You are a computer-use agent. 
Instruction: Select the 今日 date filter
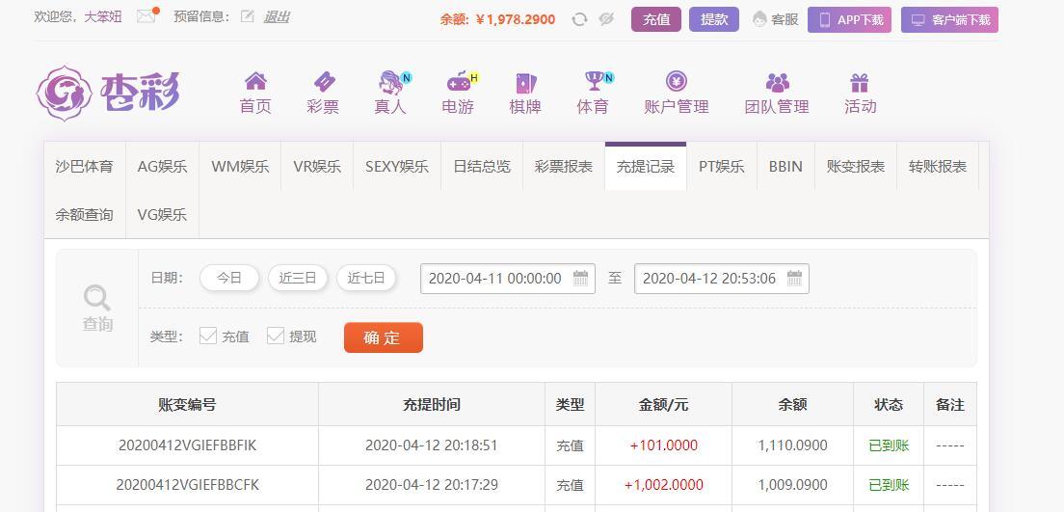[x=229, y=278]
